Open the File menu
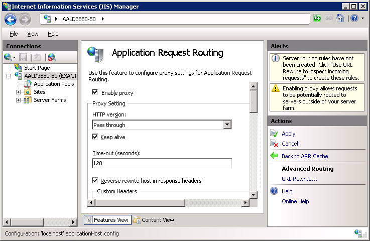The height and width of the screenshot is (241, 370). pos(14,34)
